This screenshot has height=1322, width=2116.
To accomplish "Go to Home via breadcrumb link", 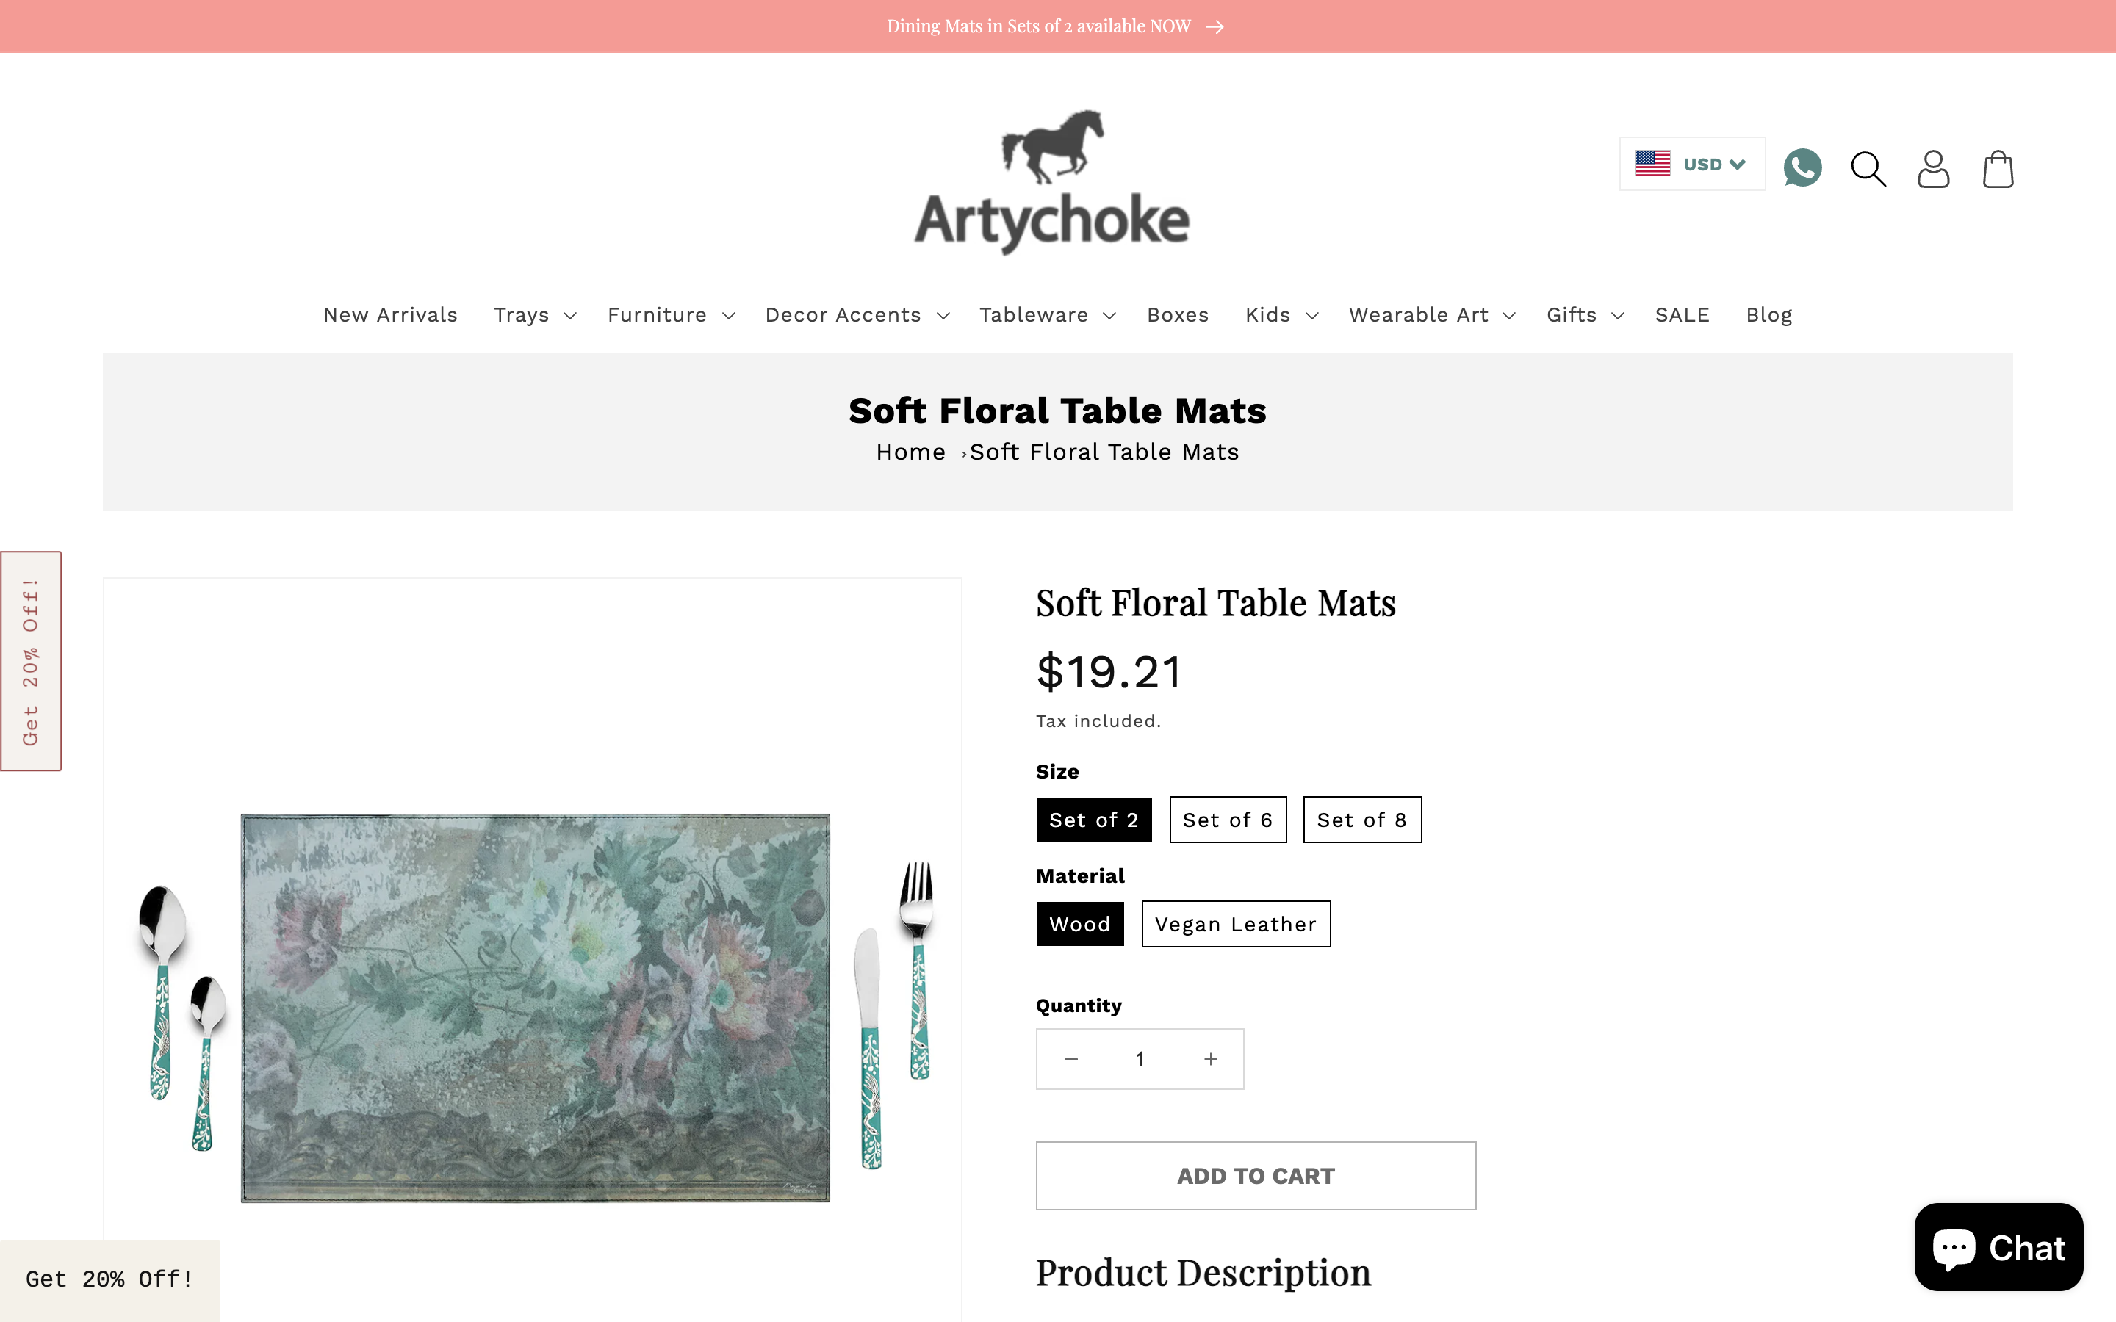I will click(911, 451).
